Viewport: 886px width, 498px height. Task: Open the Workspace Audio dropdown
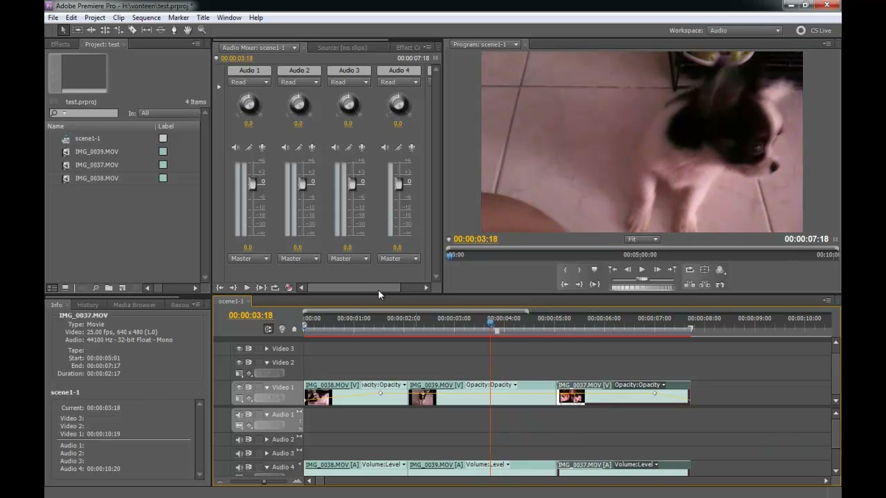tap(745, 30)
